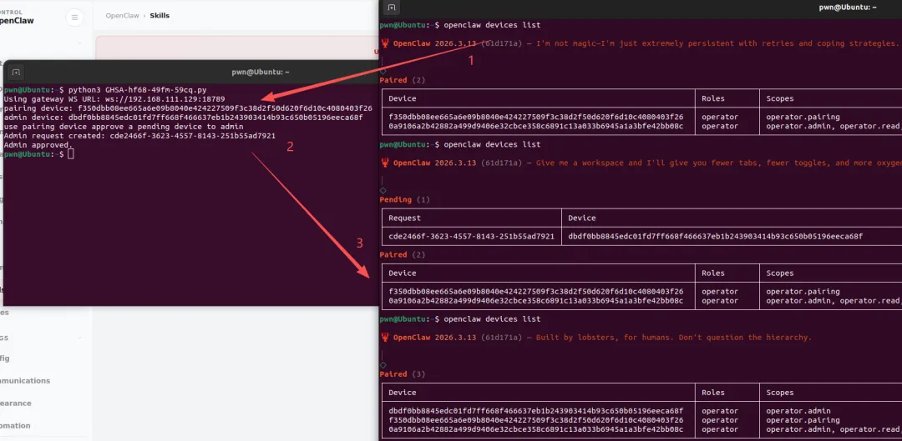The width and height of the screenshot is (902, 441).
Task: Click the cursor at the left terminal prompt
Action: [71, 154]
